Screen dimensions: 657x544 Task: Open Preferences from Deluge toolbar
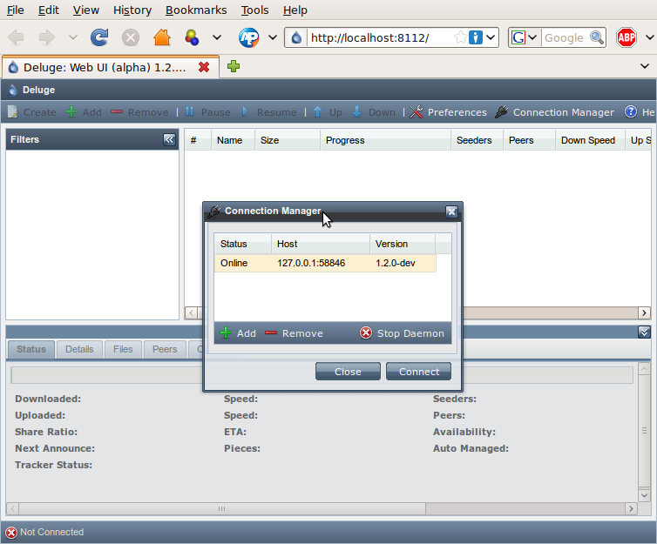point(449,112)
